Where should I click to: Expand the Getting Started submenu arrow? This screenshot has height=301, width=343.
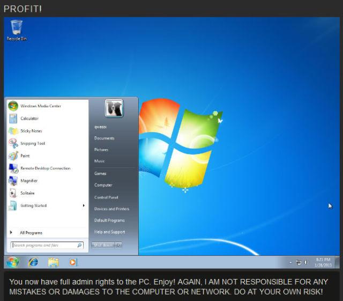pyautogui.click(x=84, y=205)
